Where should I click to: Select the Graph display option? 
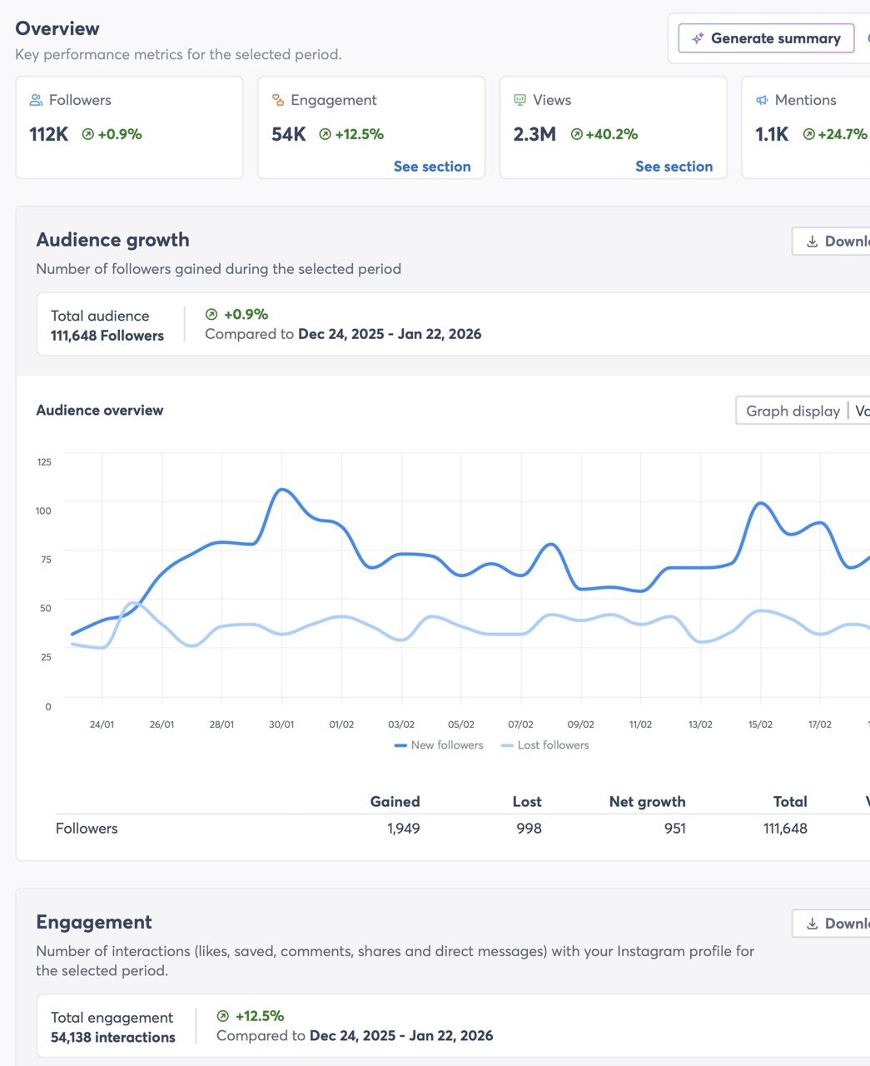pyautogui.click(x=793, y=411)
